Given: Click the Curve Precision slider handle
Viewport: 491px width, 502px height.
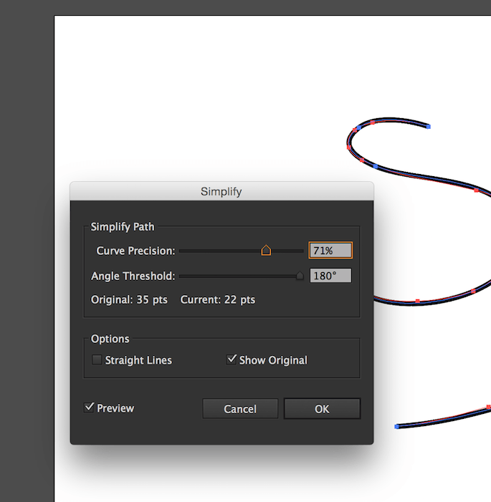Looking at the screenshot, I should (266, 250).
